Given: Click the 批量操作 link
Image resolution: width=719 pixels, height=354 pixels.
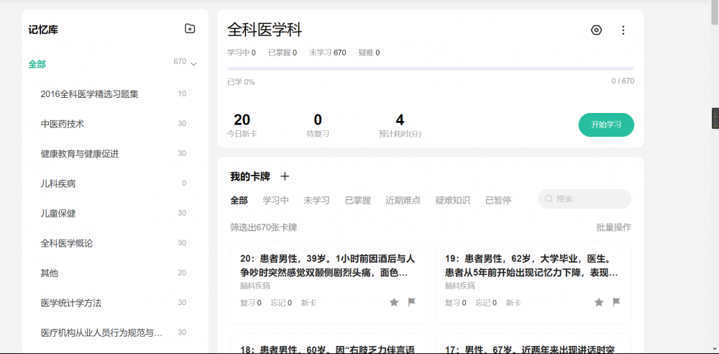Looking at the screenshot, I should click(613, 227).
